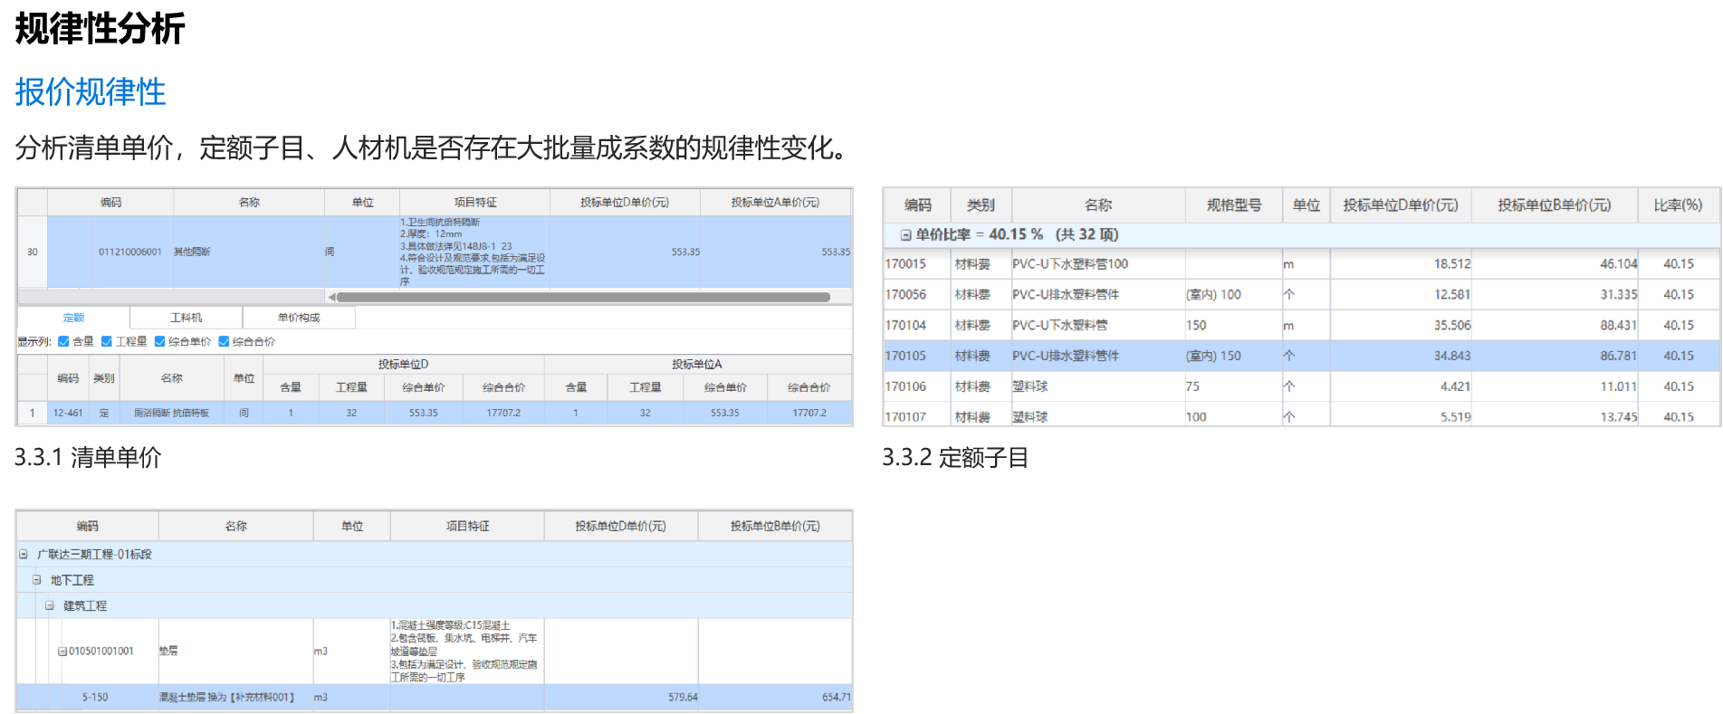Viewport: 1723px width, 714px height.
Task: Click the 垫层 name cell
Action: click(x=235, y=651)
